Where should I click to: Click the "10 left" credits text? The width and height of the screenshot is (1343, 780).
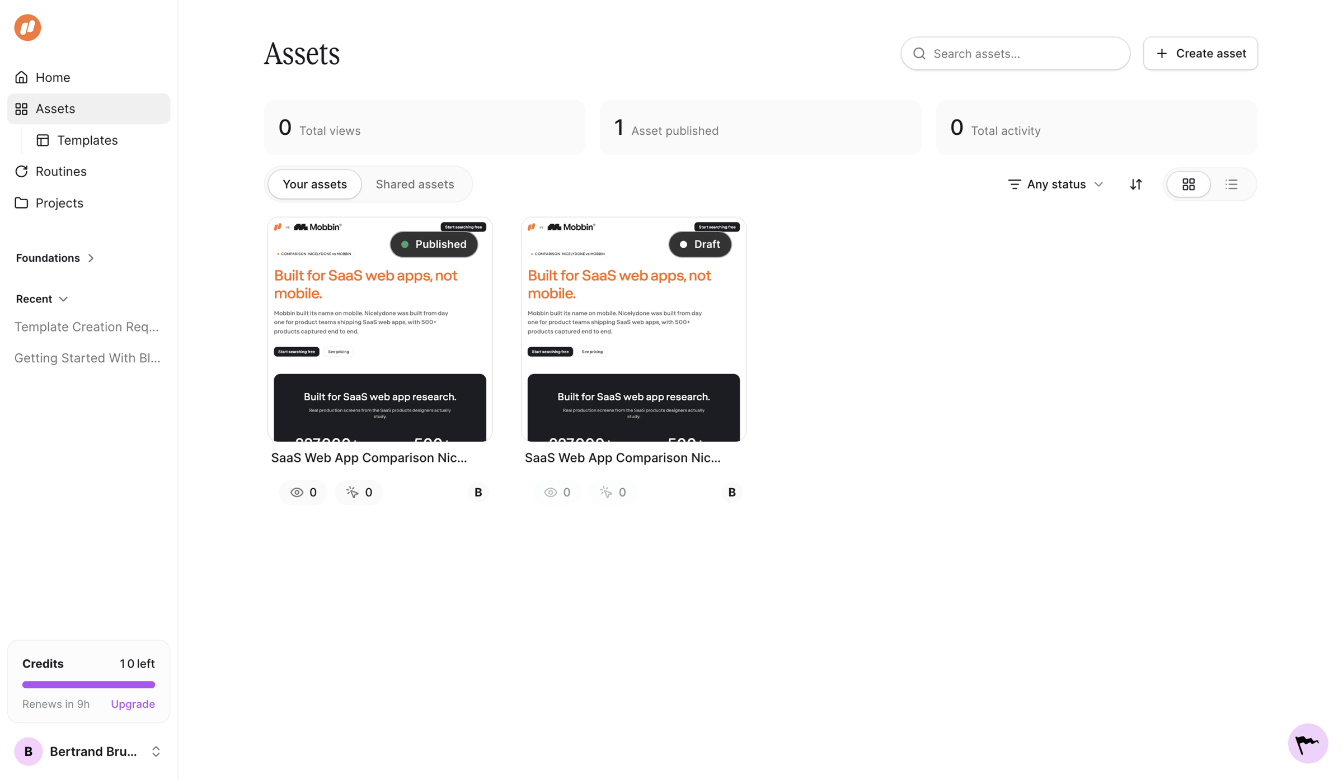click(x=137, y=664)
